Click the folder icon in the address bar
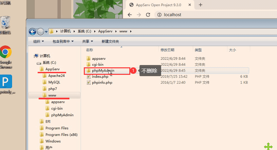277x150 pixels. [51, 31]
